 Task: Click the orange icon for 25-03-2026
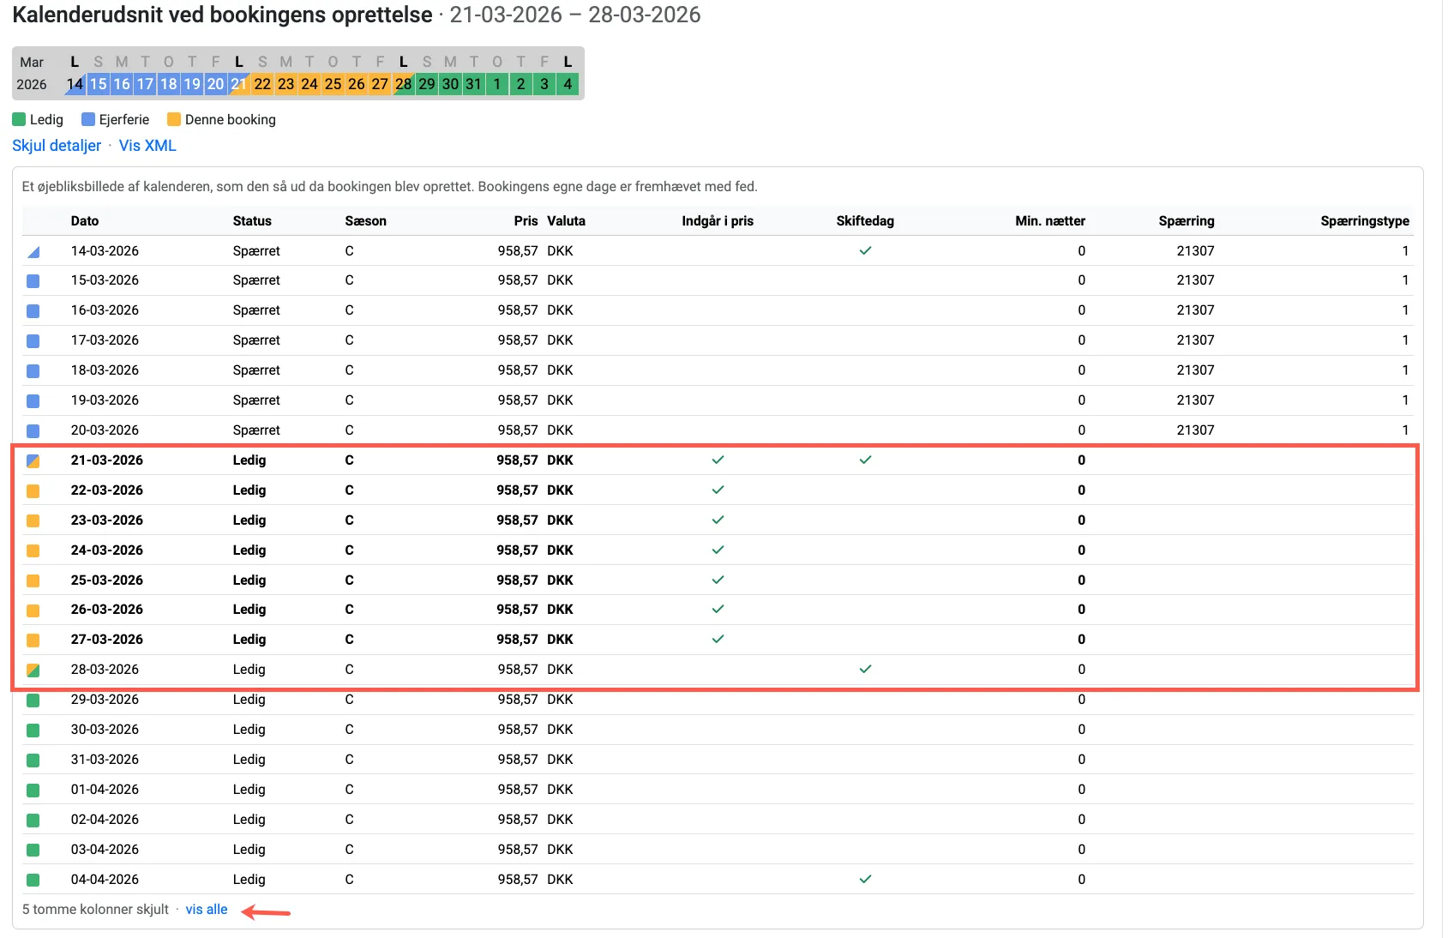point(33,581)
